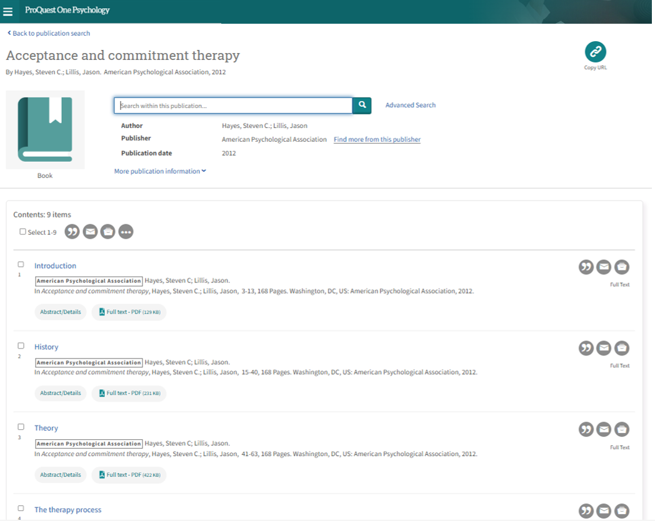This screenshot has height=521, width=655.
Task: Email selected items in Contents toolbar
Action: click(90, 231)
